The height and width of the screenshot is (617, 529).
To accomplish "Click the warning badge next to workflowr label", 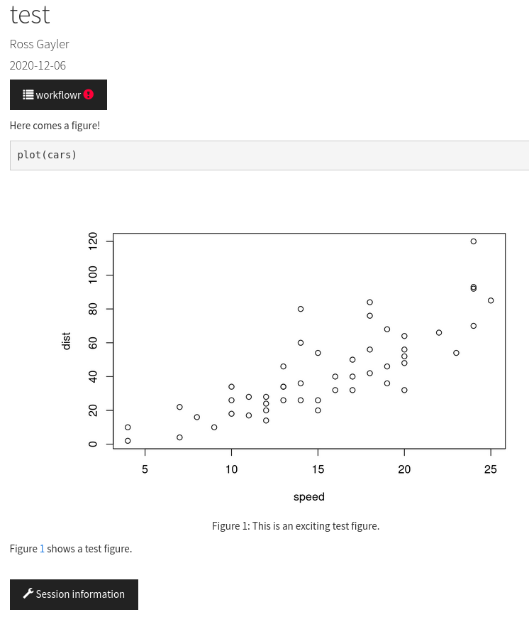I will tap(88, 94).
